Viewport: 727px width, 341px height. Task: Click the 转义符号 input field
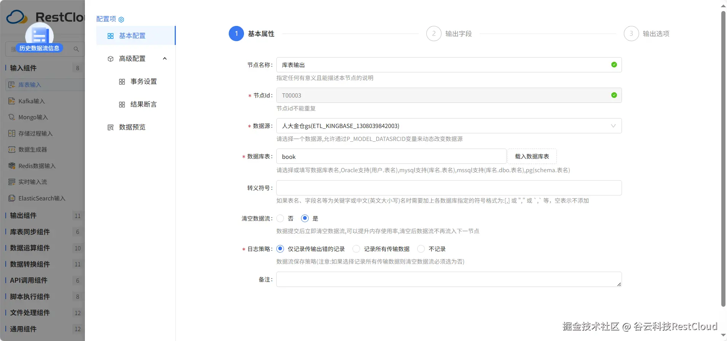(x=449, y=188)
